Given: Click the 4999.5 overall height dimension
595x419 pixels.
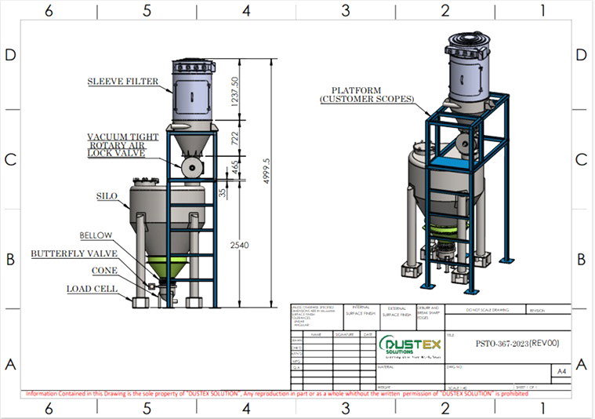Looking at the screenshot, I should (267, 171).
